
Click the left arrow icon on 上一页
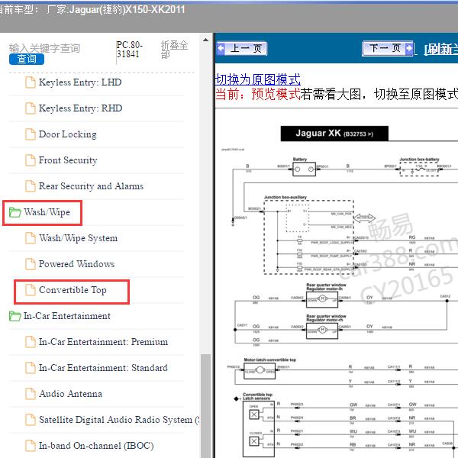(221, 48)
